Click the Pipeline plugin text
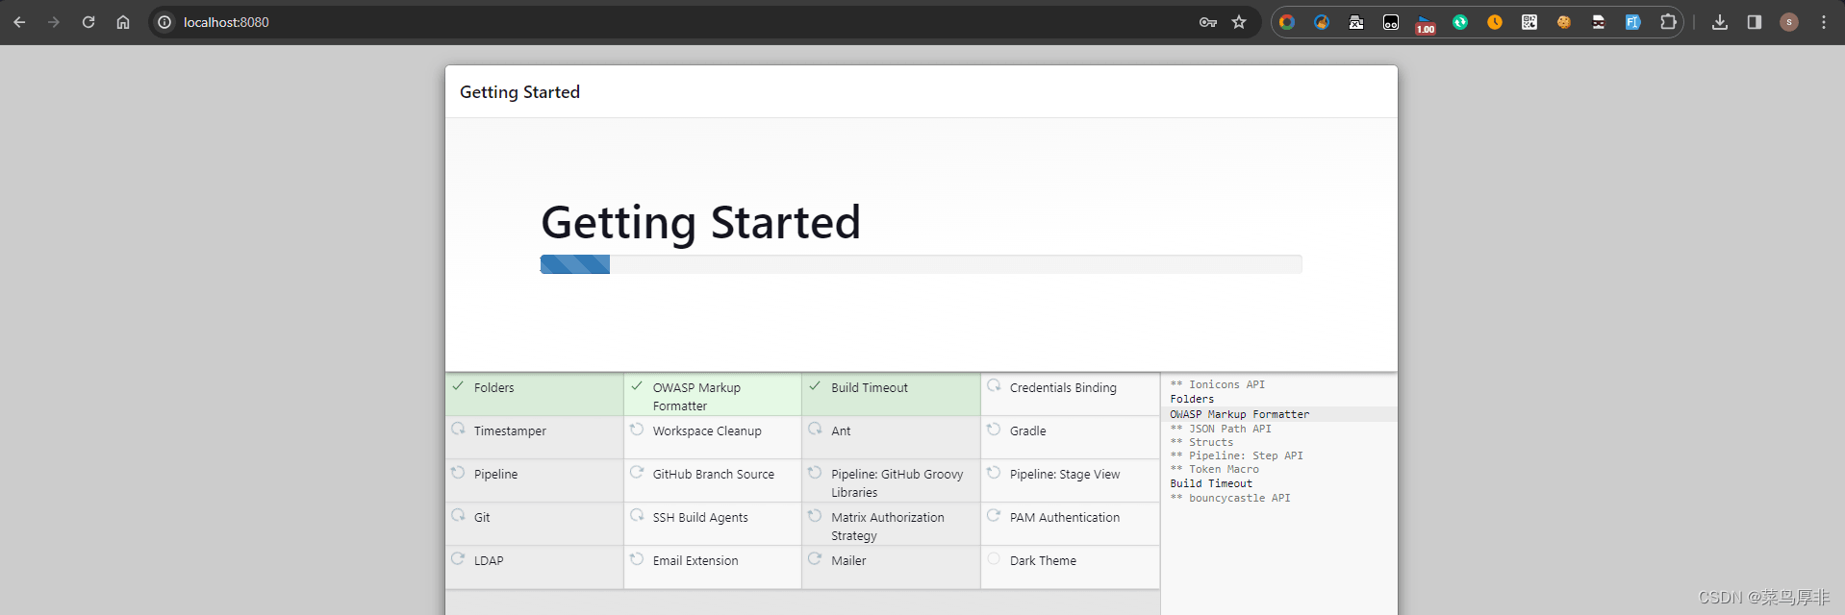The height and width of the screenshot is (615, 1845). [495, 475]
